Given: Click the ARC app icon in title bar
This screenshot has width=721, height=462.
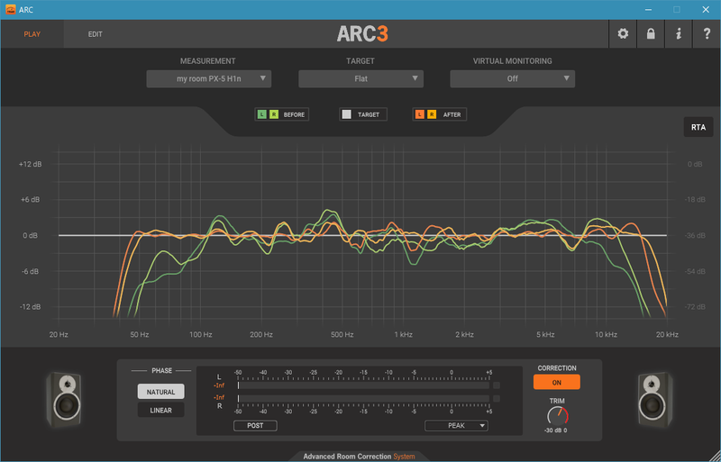Looking at the screenshot, I should [11, 9].
